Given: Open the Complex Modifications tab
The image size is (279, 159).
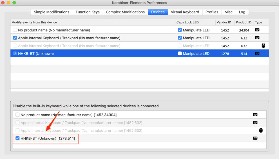Looking at the screenshot, I should [125, 12].
